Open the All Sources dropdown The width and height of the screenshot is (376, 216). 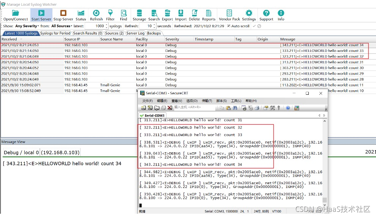pos(62,26)
